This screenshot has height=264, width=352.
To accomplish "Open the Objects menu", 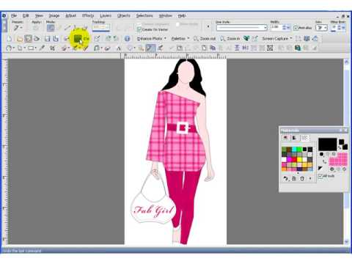I will 124,15.
